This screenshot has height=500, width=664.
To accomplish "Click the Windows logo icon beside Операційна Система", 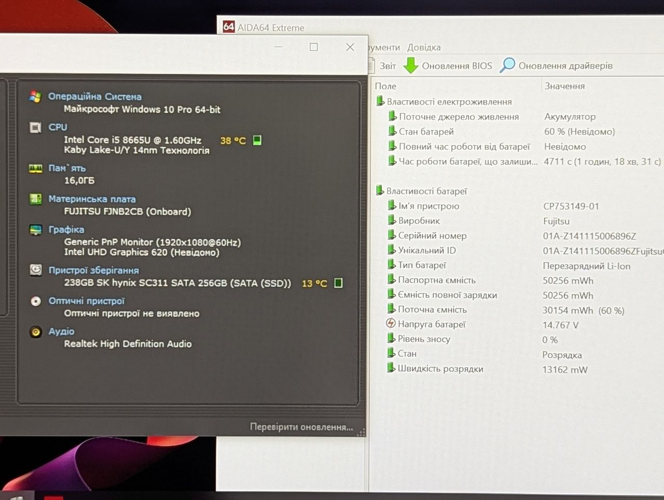I will point(35,97).
